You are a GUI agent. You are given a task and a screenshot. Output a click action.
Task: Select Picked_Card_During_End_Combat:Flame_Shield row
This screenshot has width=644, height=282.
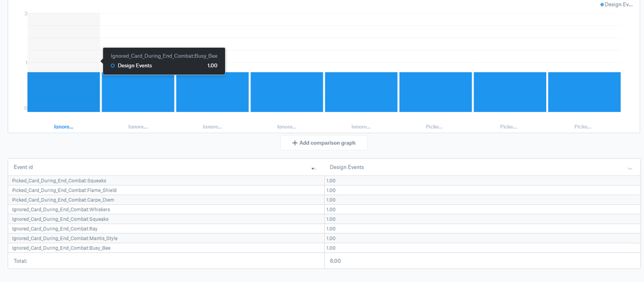324,190
